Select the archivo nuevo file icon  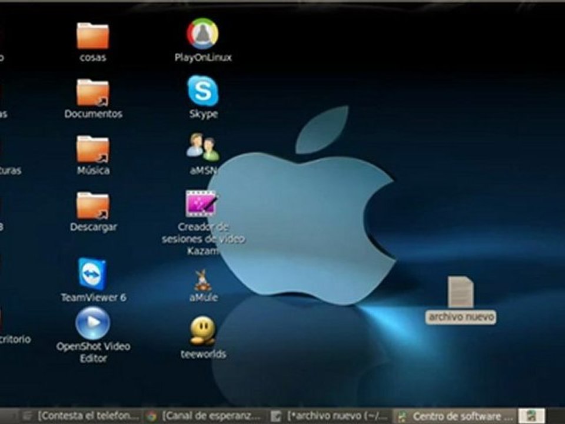460,292
